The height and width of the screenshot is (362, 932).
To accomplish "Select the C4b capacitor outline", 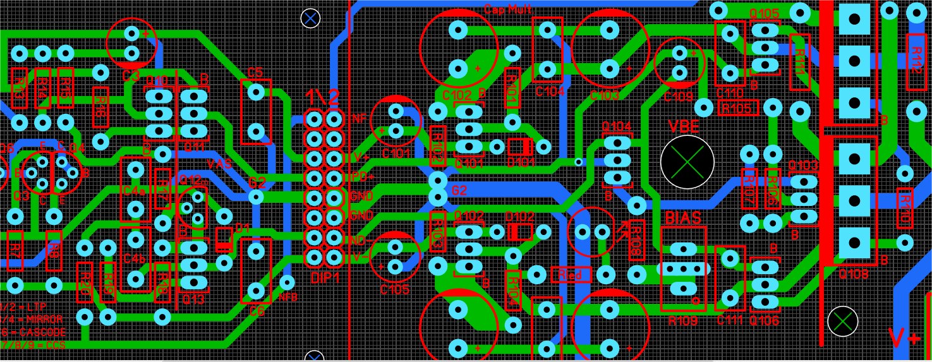I will click(x=135, y=259).
